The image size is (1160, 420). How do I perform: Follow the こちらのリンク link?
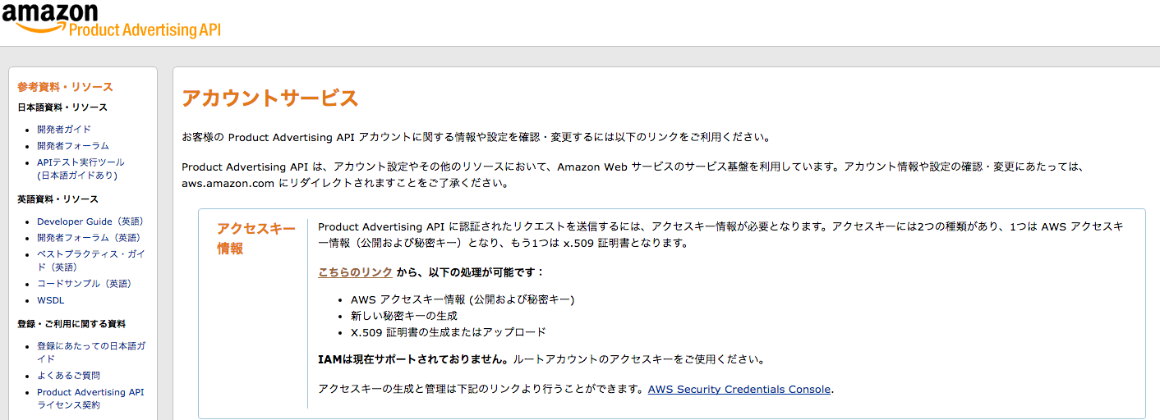pos(355,272)
